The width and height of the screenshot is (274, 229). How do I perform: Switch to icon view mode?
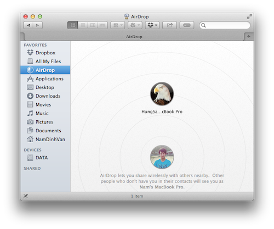[73, 25]
